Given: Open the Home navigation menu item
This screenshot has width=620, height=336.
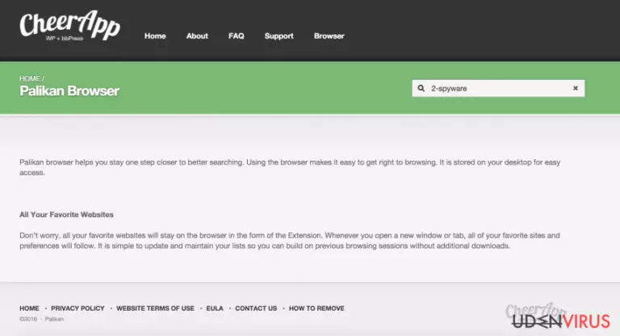Looking at the screenshot, I should click(x=155, y=36).
